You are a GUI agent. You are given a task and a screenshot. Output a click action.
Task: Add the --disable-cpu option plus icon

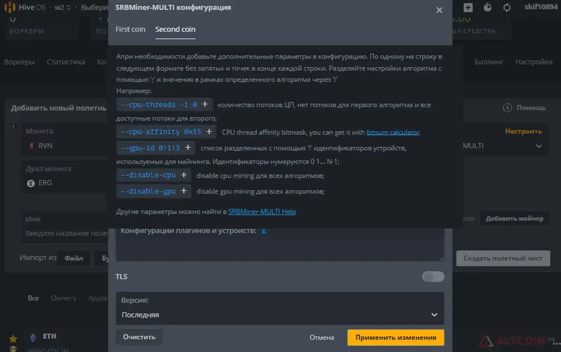(x=184, y=175)
